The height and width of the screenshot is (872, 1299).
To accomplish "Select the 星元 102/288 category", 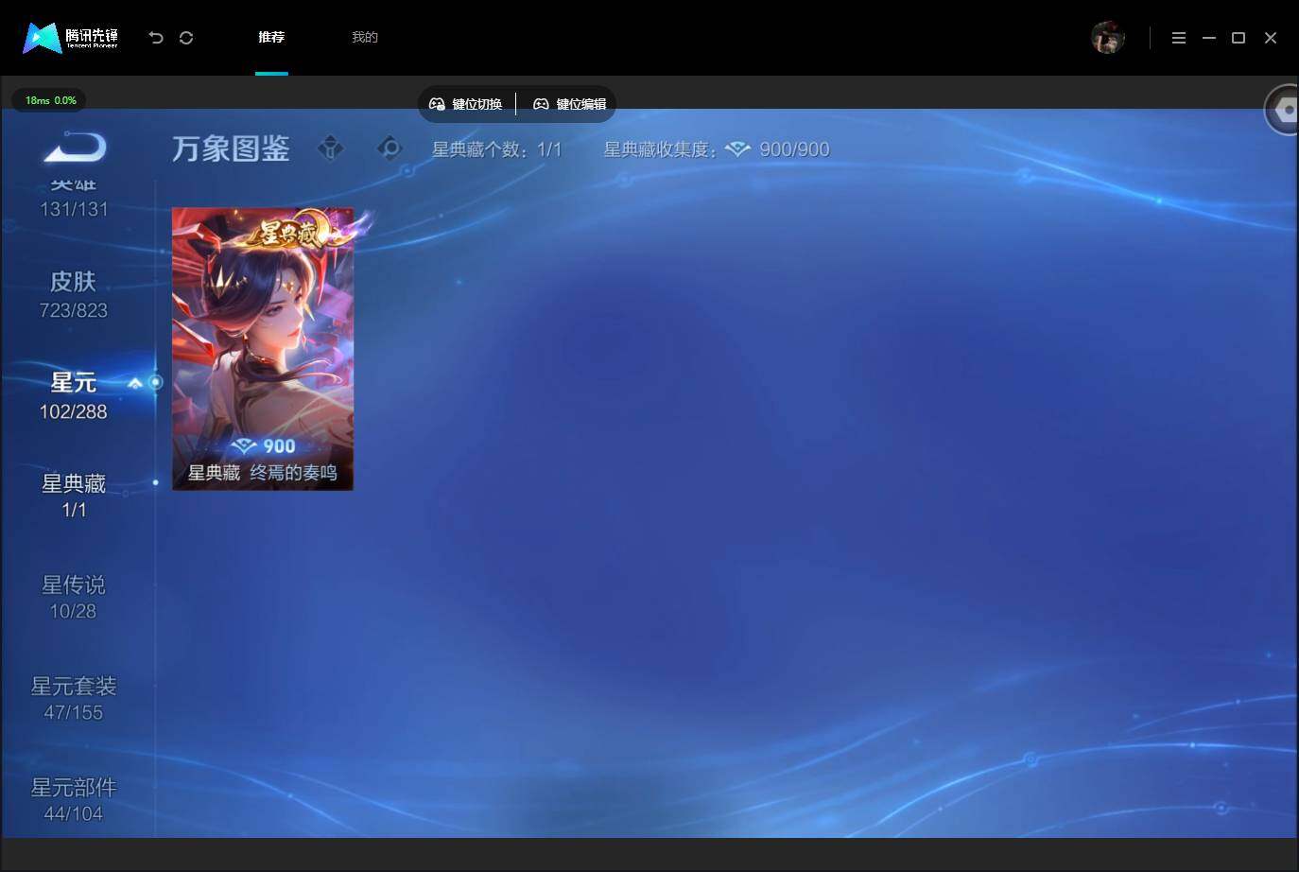I will pyautogui.click(x=74, y=395).
